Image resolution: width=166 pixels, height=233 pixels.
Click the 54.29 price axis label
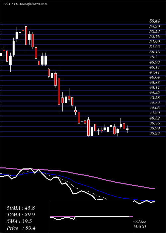click(x=154, y=27)
